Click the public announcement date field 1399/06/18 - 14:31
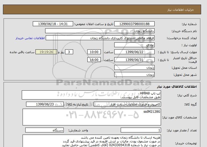 (x=53, y=24)
